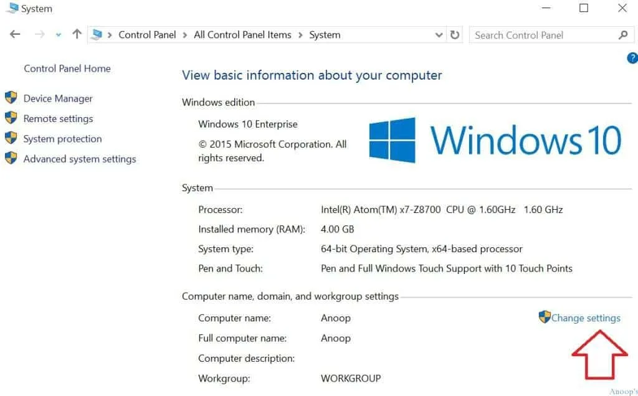Refresh the page using the refresh icon

[x=455, y=35]
